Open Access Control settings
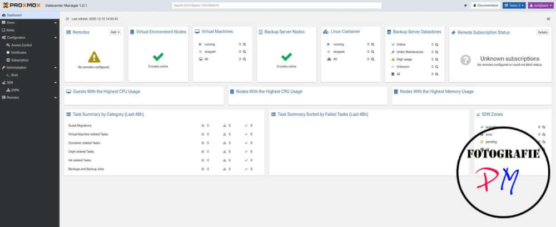 [30, 45]
